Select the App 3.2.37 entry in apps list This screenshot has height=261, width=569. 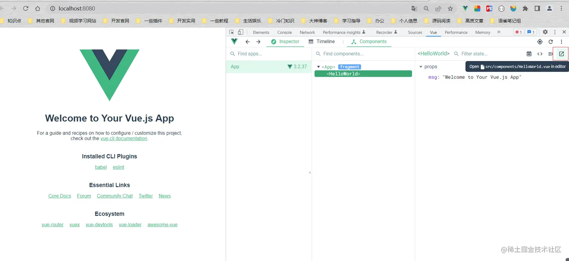269,67
